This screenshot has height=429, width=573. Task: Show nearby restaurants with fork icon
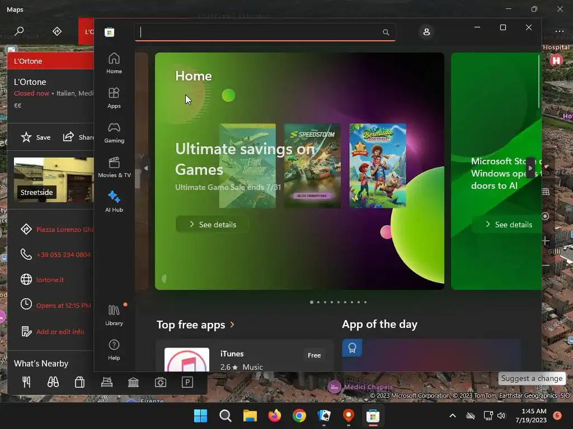(x=26, y=382)
